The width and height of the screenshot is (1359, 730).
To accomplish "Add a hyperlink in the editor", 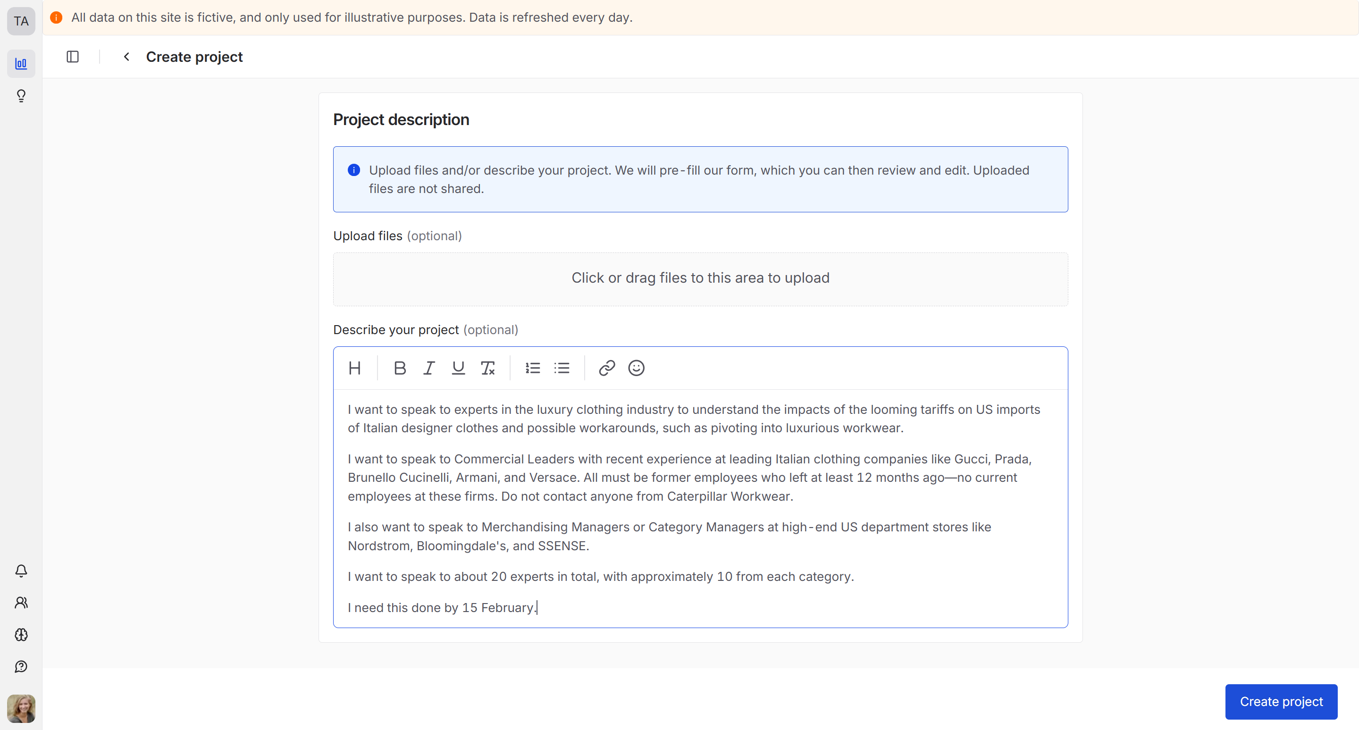I will point(607,368).
